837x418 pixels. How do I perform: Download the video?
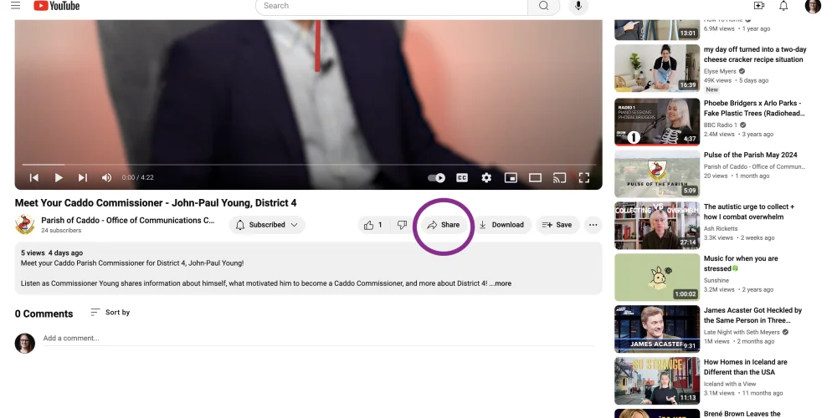pos(501,225)
